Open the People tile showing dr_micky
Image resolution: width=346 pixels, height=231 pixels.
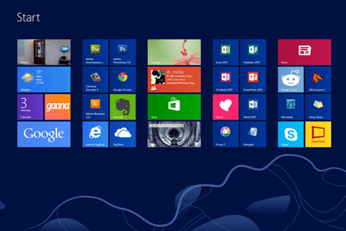[x=174, y=79]
